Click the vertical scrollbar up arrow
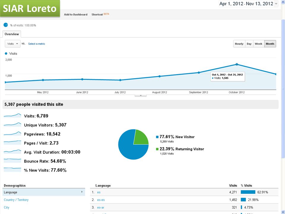Viewport: 285px width, 214px height. 283,2
